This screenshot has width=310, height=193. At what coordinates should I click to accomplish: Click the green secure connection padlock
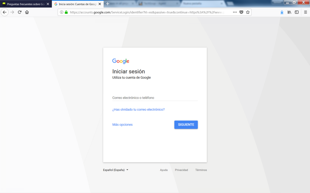coord(66,12)
